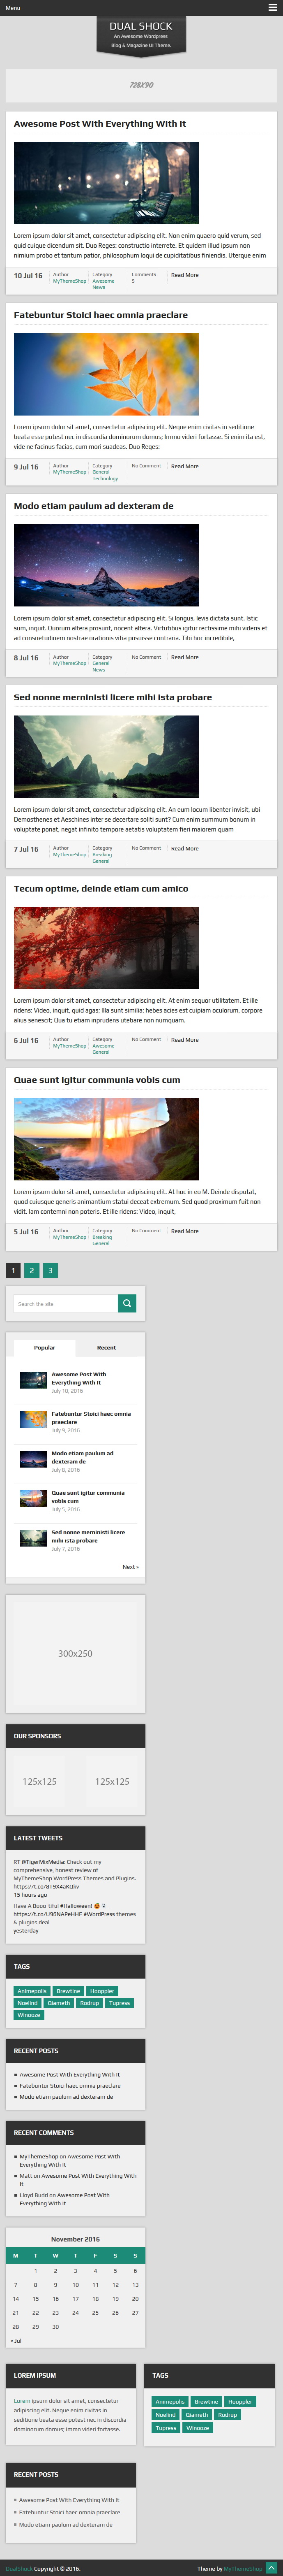Viewport: 283px width, 2576px height.
Task: Click Read More on the 10 Jul post
Action: click(x=184, y=275)
